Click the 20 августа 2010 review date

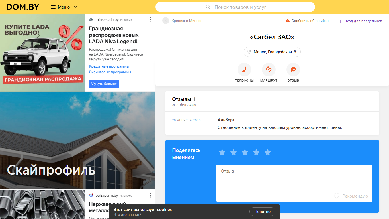tap(187, 120)
